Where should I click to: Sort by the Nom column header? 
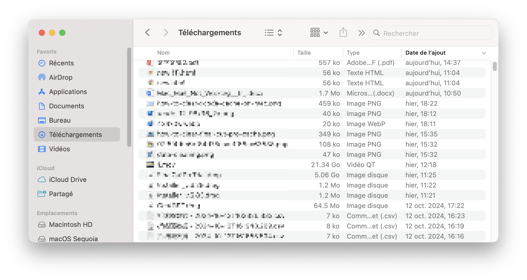pos(163,53)
